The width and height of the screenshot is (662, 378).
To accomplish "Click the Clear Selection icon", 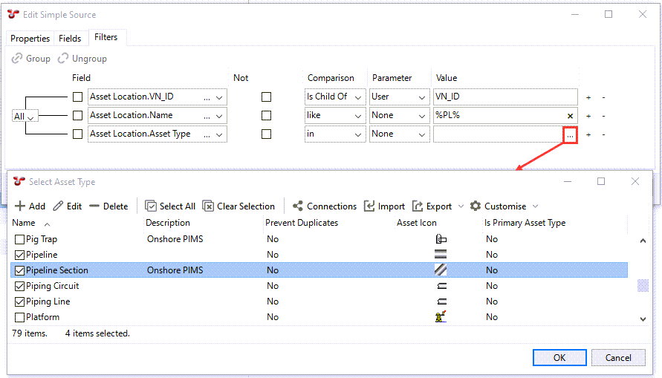I will pos(208,206).
